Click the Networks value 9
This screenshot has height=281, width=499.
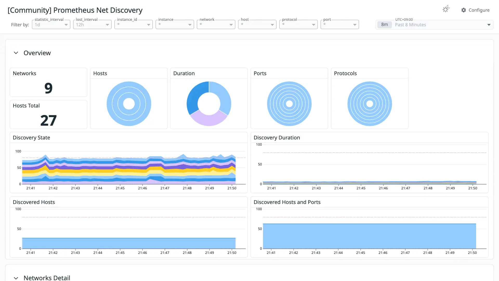pyautogui.click(x=48, y=88)
